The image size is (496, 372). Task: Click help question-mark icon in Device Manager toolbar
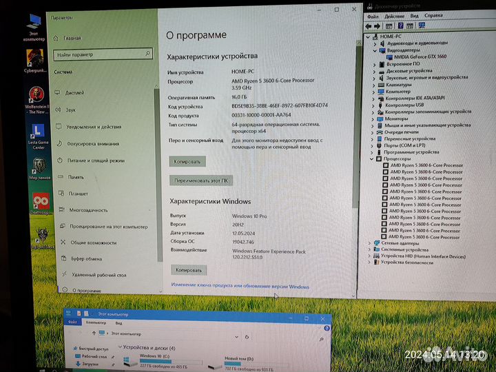click(x=400, y=26)
